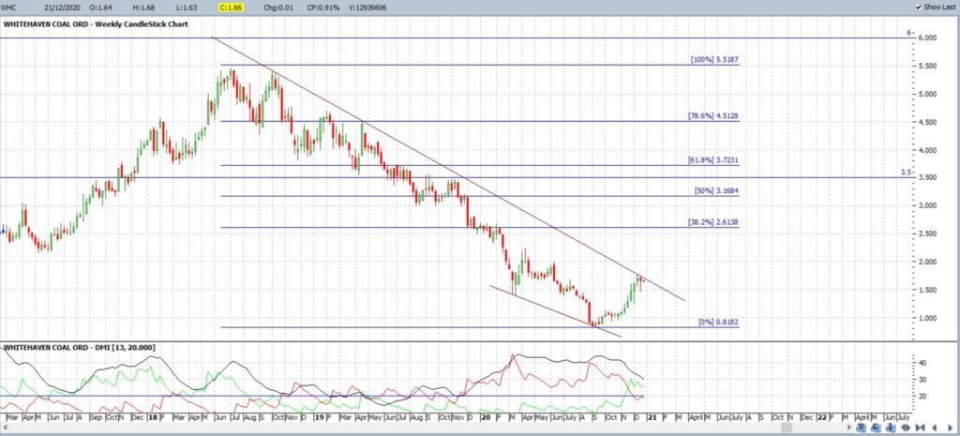Viewport: 960px width, 436px height.
Task: Click the 3.000 price axis label
Action: tap(927, 205)
